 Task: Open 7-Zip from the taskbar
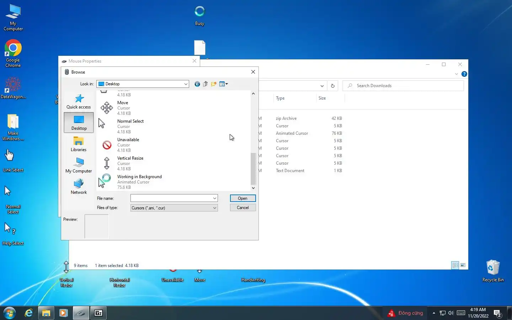click(98, 313)
